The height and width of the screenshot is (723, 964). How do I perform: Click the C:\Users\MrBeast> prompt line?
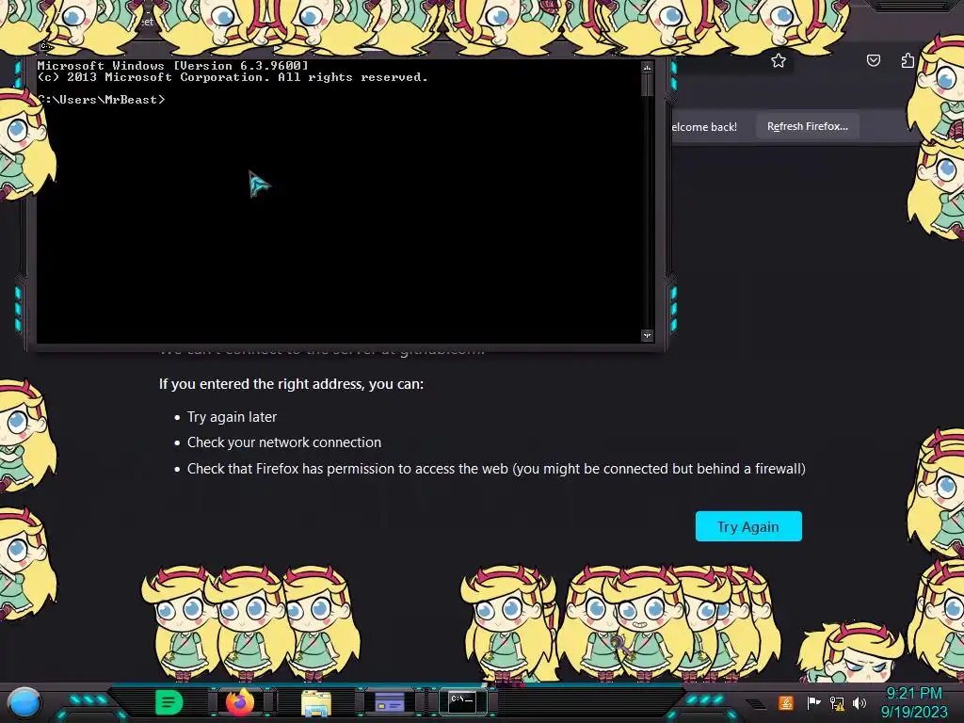tap(101, 100)
